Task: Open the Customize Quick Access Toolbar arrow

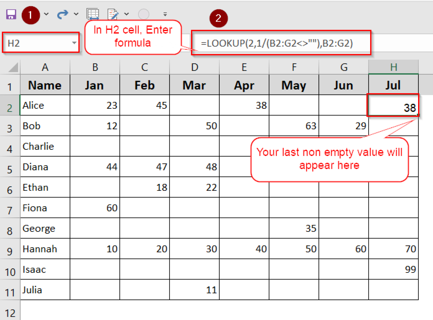Action: click(x=165, y=14)
